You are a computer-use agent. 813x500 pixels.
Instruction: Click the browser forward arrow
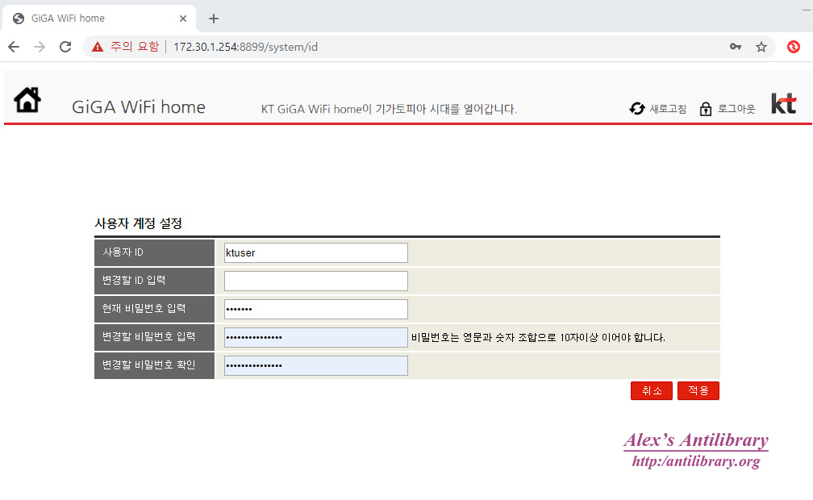[40, 47]
